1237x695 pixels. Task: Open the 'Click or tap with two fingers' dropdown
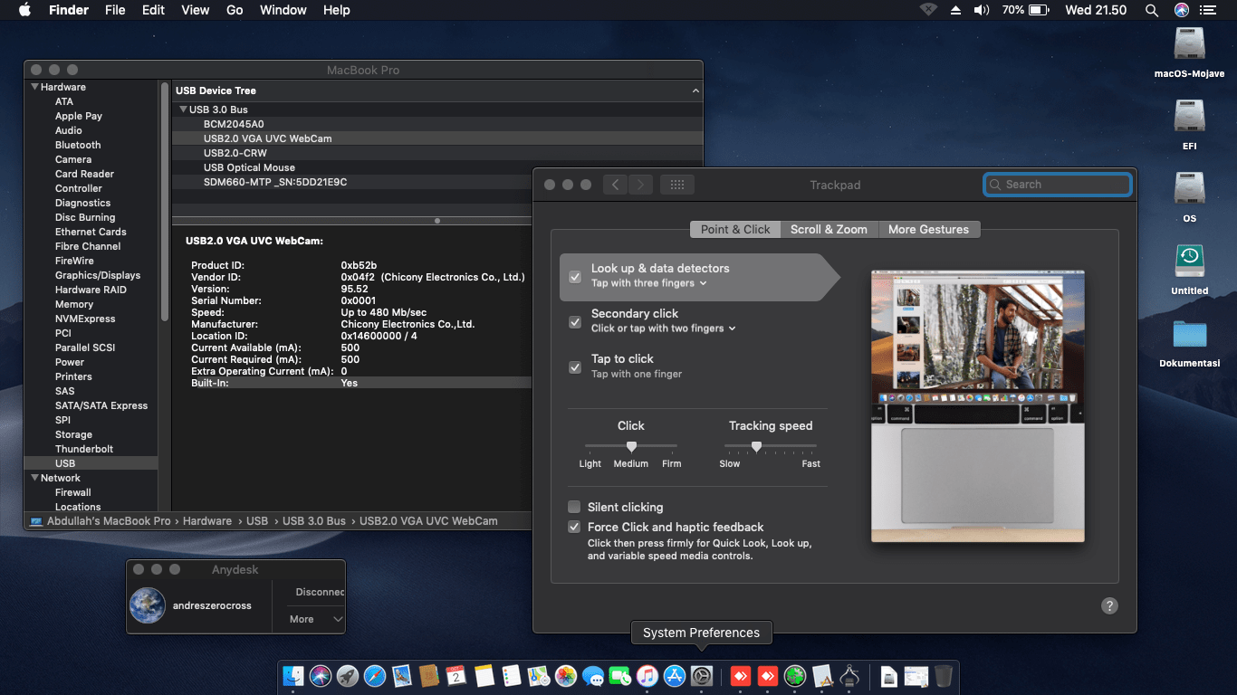[x=663, y=328]
